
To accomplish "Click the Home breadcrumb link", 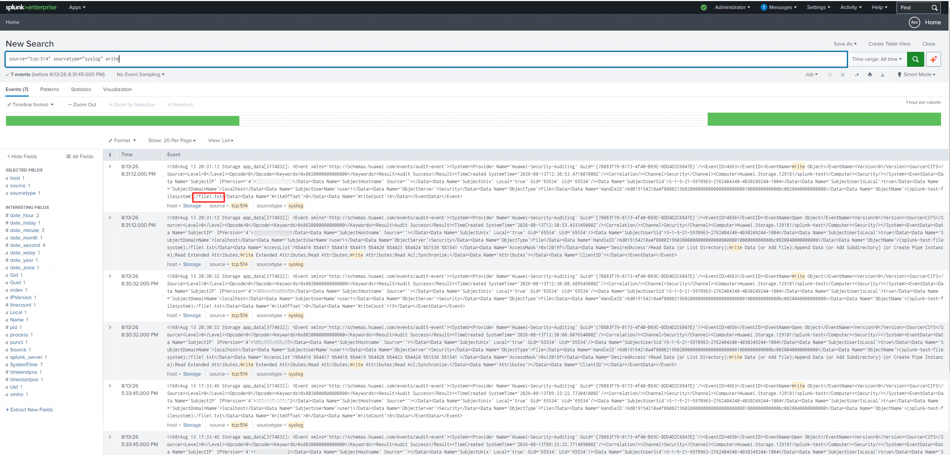I will [x=12, y=22].
